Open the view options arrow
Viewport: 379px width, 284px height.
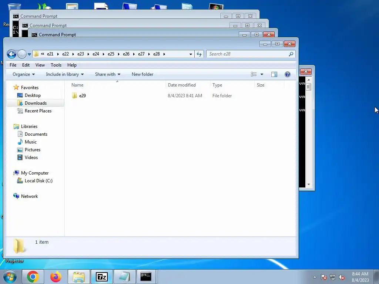click(x=262, y=74)
